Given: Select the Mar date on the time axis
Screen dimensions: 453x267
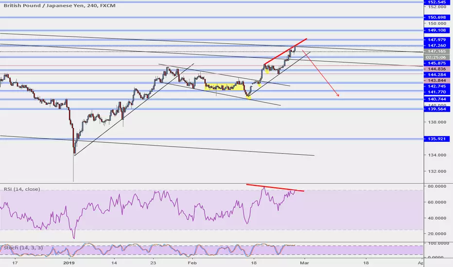Looking at the screenshot, I should click(304, 263).
